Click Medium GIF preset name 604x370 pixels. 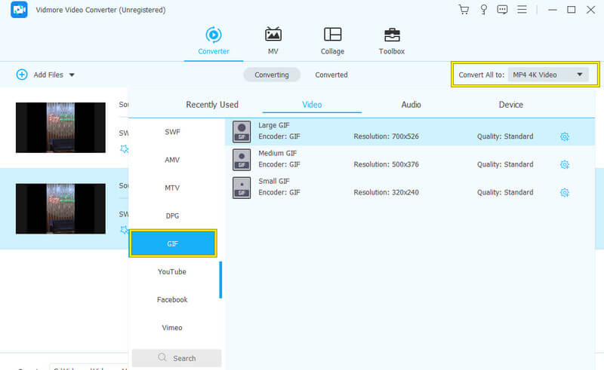click(x=277, y=153)
